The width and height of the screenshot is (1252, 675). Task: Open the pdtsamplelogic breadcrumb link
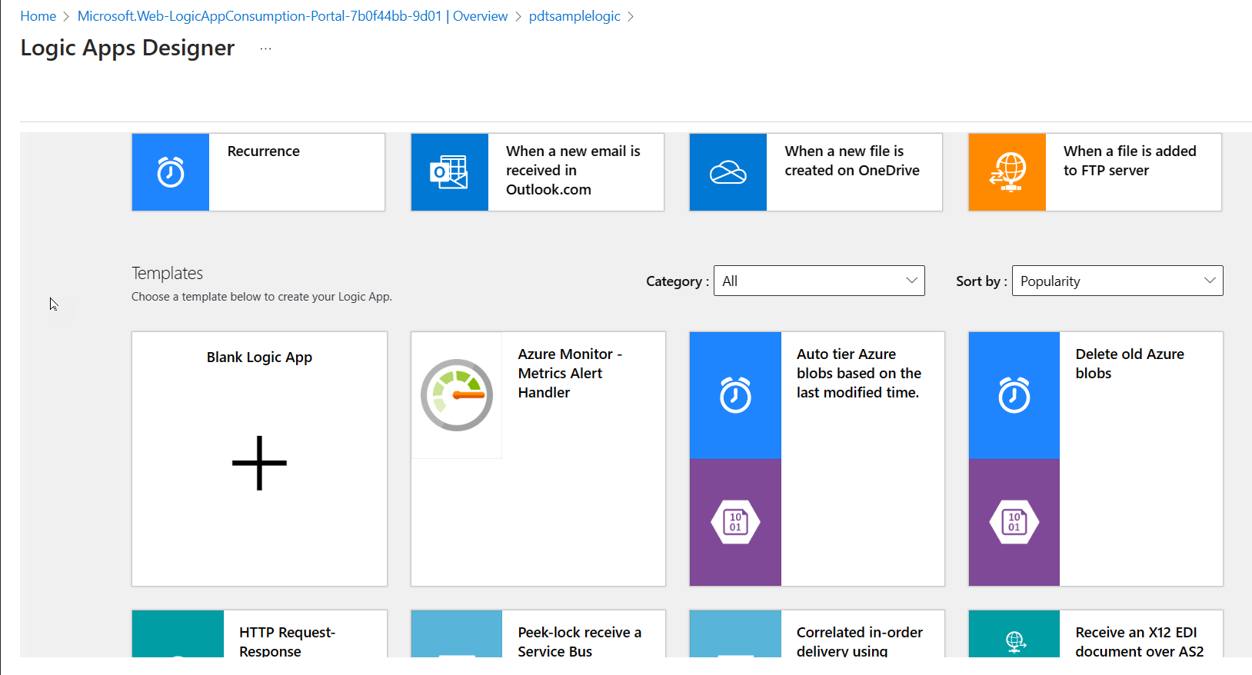coord(574,16)
